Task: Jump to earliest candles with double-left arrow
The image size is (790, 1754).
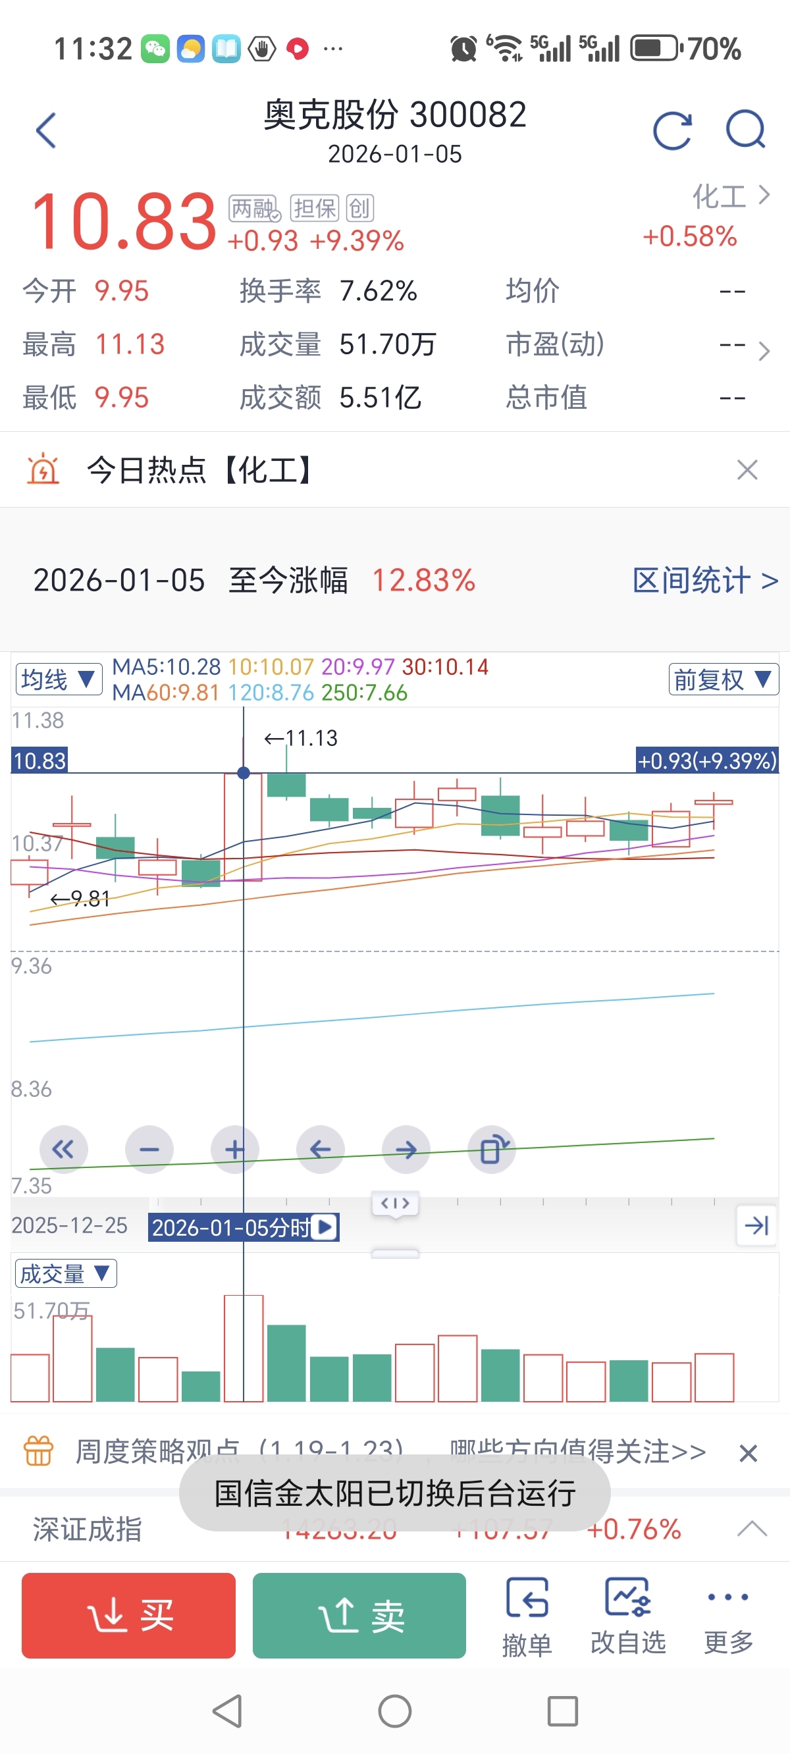Action: click(63, 1150)
